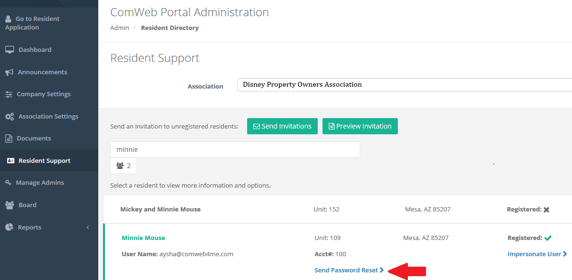The width and height of the screenshot is (572, 280).
Task: Open the Association dropdown selector
Action: coord(405,84)
